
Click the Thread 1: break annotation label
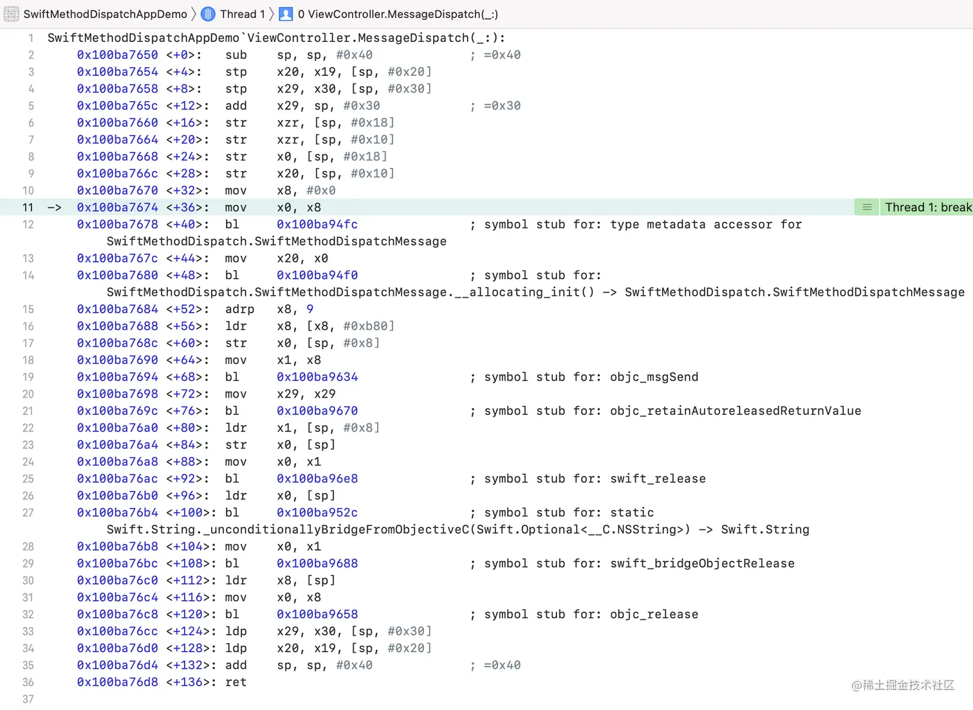[928, 207]
